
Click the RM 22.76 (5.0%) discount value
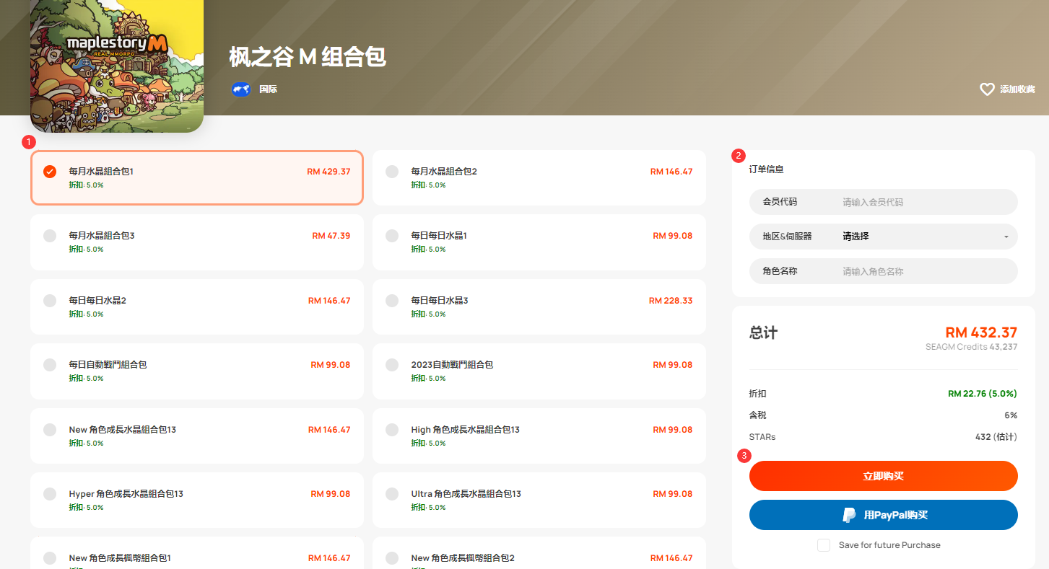(x=983, y=394)
